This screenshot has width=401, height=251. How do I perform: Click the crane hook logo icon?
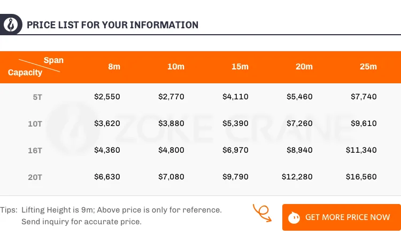(x=11, y=25)
